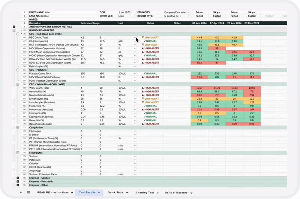
Task: Select the MPV value 11.6
Action: [x=199, y=77]
